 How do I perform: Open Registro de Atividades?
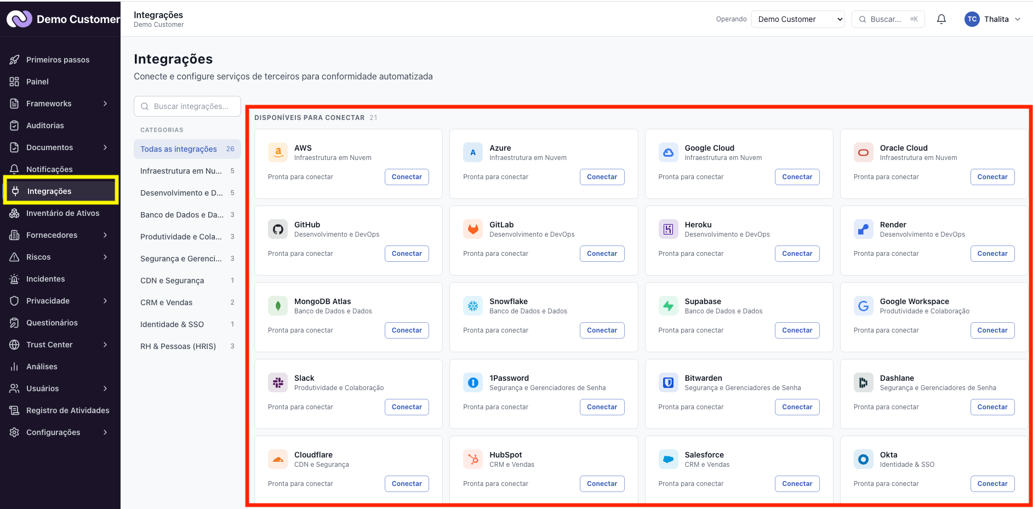point(60,410)
